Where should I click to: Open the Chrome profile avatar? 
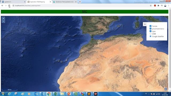click(x=165, y=6)
